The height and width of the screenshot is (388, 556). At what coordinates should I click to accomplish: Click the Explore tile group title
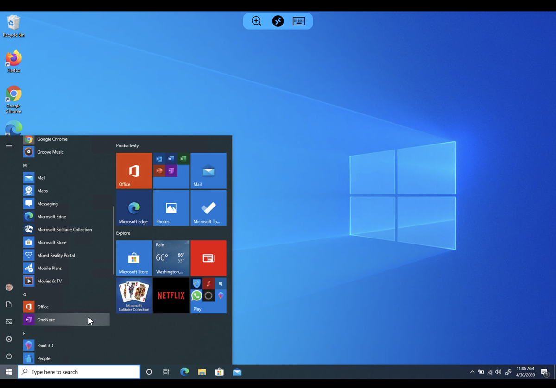pos(123,233)
